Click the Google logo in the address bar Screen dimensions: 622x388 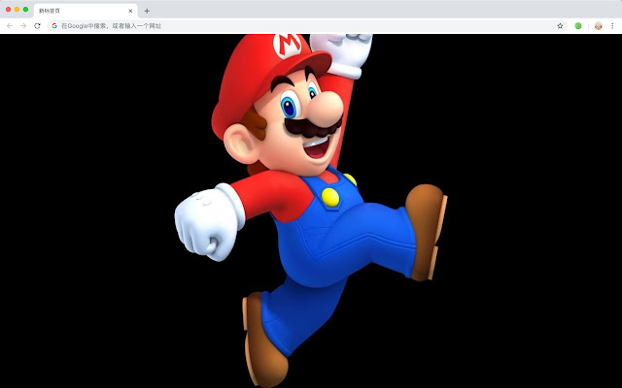[54, 26]
